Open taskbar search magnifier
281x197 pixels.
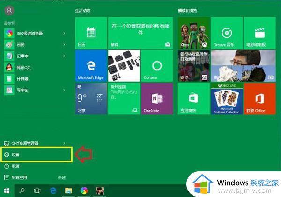click(x=22, y=191)
